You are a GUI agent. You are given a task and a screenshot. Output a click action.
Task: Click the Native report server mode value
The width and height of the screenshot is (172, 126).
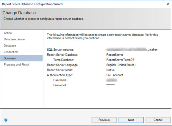point(110,70)
